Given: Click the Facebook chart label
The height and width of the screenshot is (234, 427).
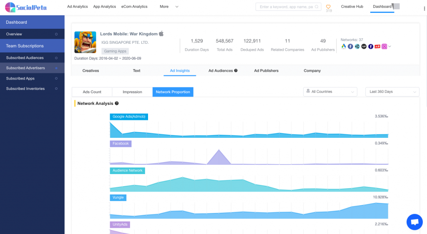Looking at the screenshot, I should [121, 144].
